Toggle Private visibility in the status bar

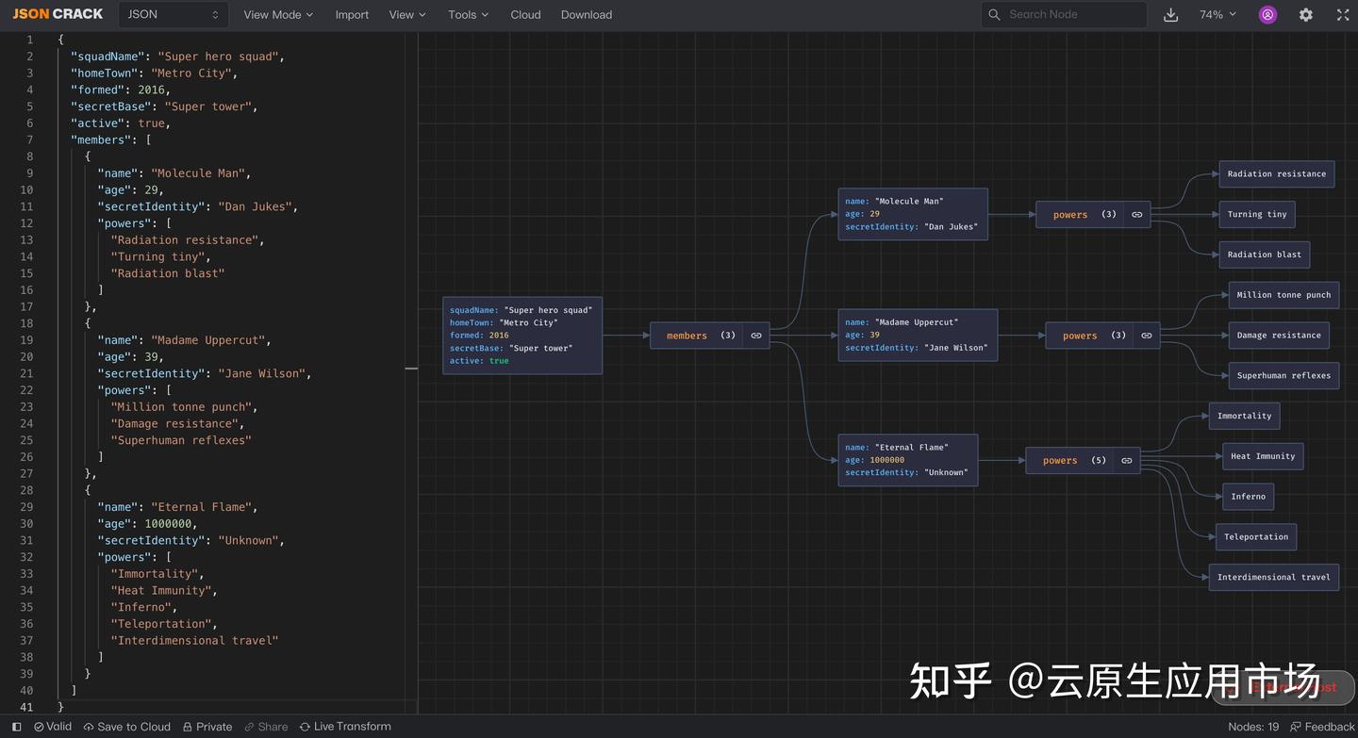207,727
